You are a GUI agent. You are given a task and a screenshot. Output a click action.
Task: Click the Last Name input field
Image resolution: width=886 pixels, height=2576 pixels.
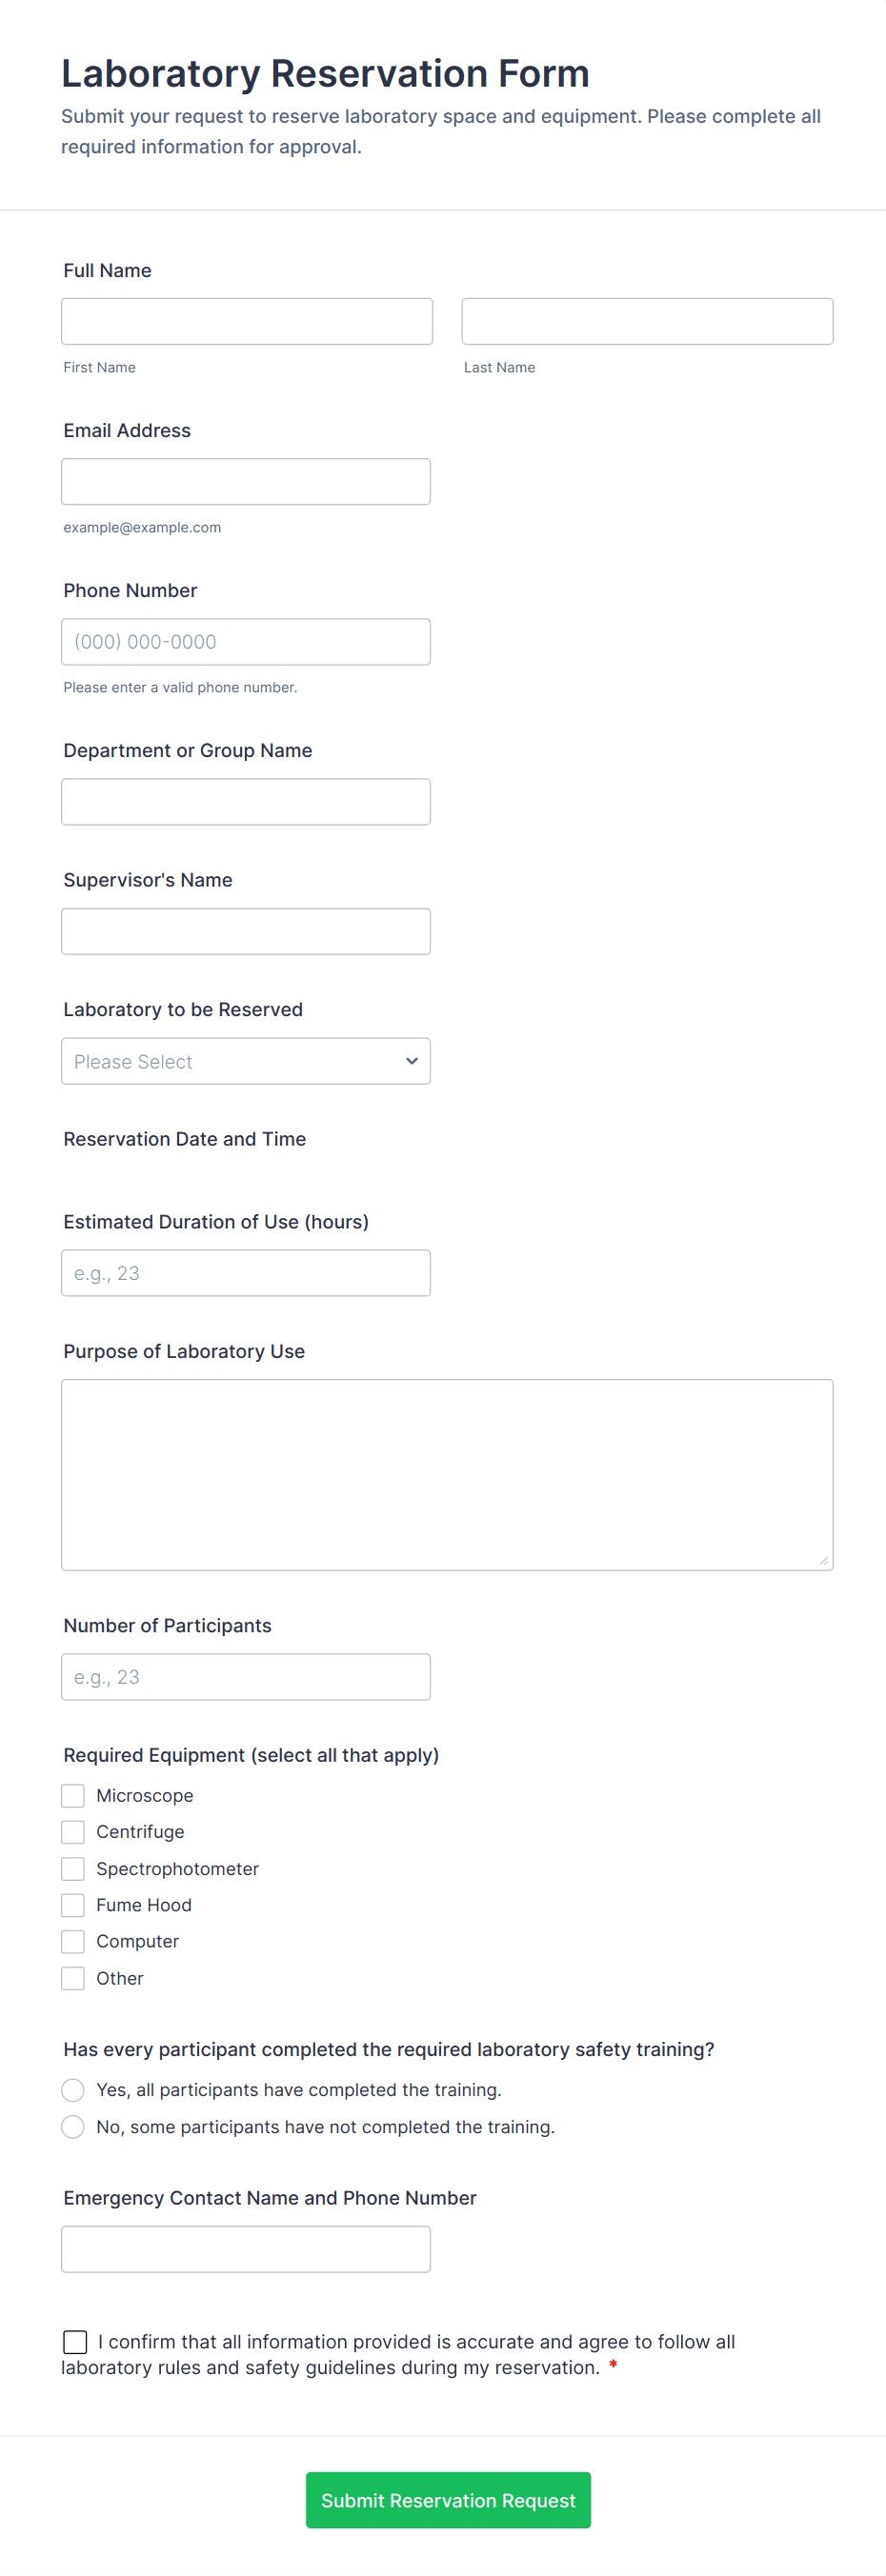(646, 321)
